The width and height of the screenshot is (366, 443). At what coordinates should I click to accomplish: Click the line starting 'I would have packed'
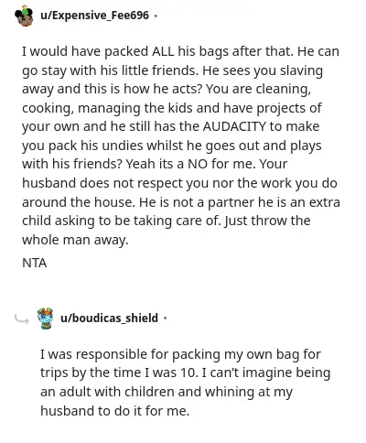tap(180, 51)
